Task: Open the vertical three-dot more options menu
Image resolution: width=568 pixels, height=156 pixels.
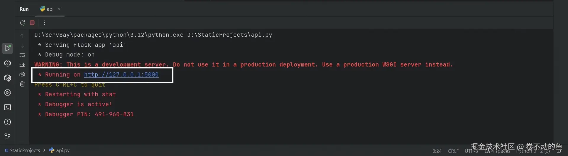Action: tap(44, 23)
